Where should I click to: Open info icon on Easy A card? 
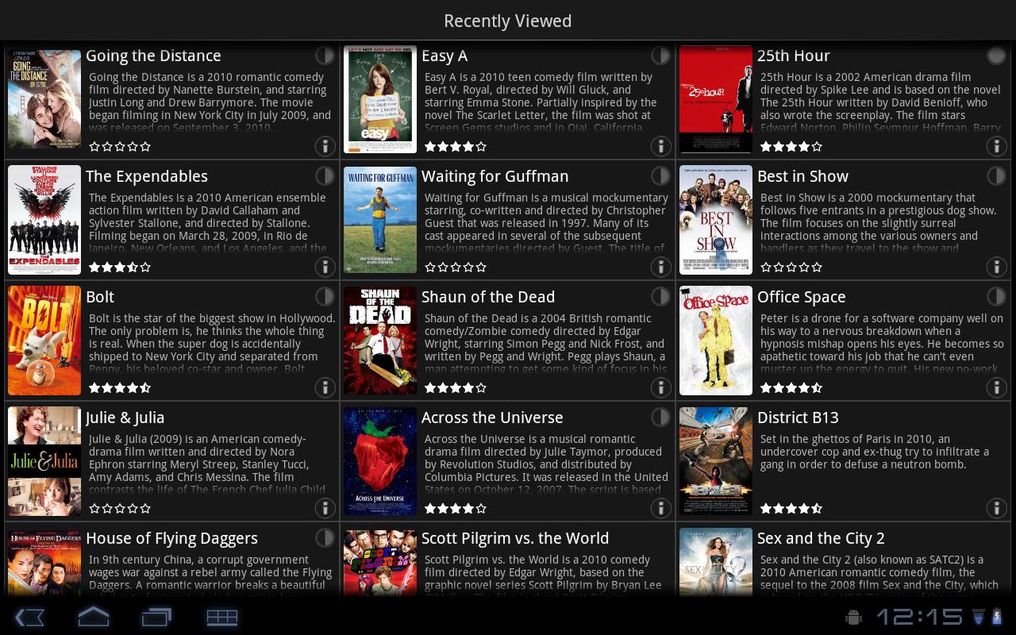pos(660,146)
